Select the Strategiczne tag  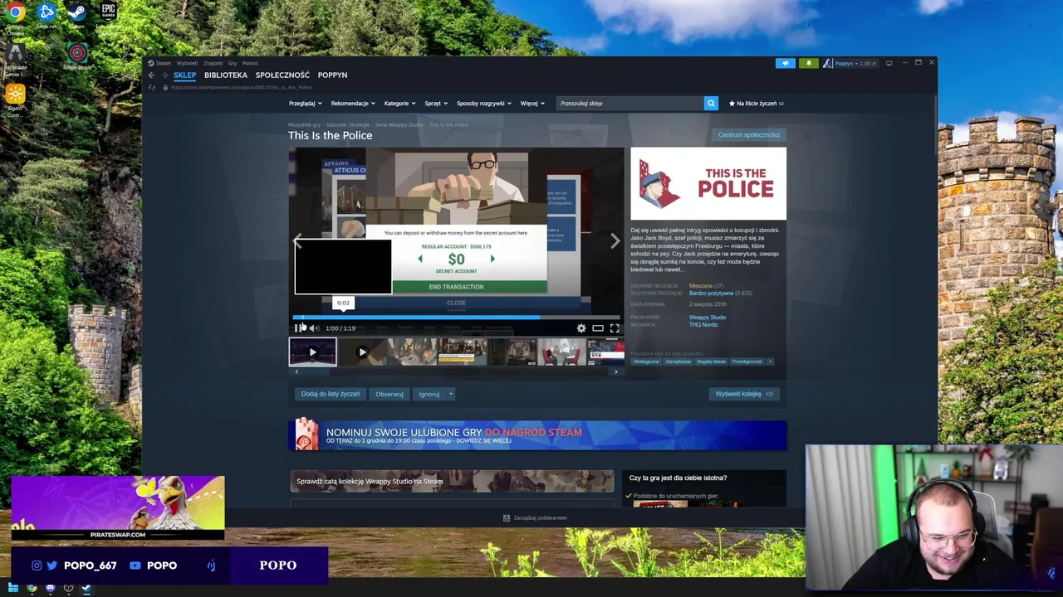[646, 362]
